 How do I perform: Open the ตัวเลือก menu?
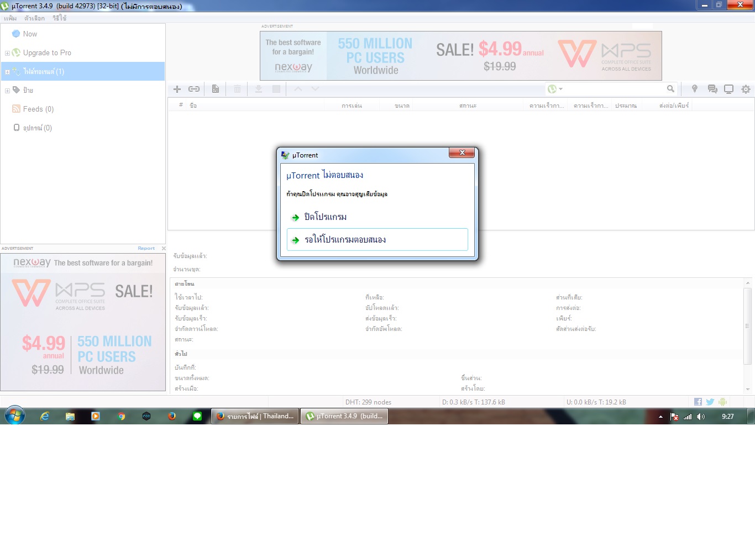point(34,18)
